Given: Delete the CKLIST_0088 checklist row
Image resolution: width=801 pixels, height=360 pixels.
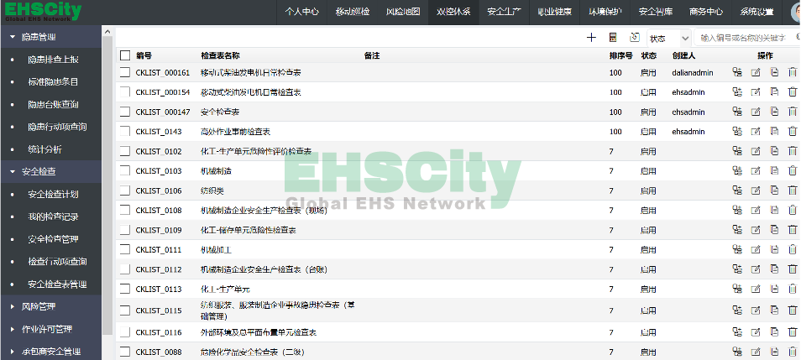Looking at the screenshot, I should click(793, 352).
